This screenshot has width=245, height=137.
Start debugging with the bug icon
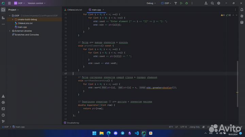pyautogui.click(x=186, y=3)
